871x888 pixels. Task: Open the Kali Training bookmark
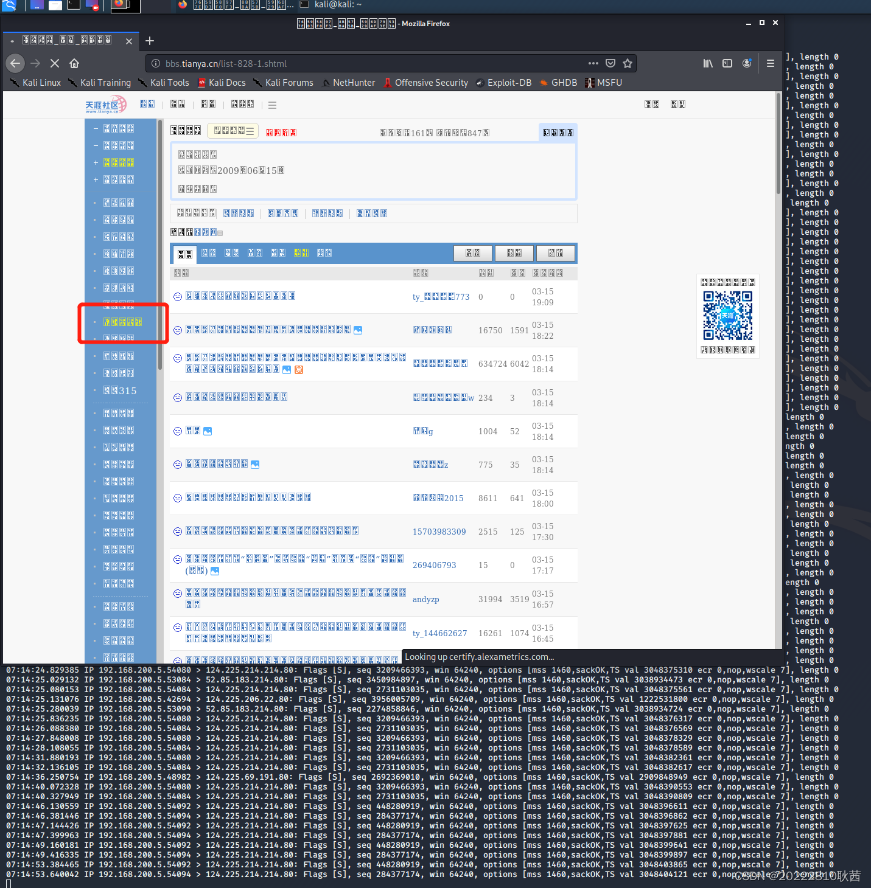(99, 83)
